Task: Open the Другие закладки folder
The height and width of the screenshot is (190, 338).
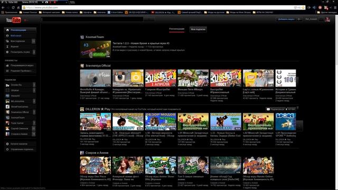Action: (327, 12)
